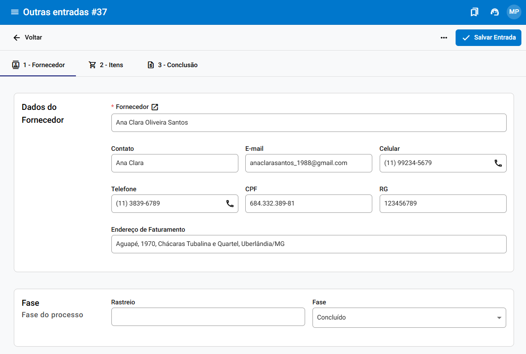The image size is (526, 354).
Task: Select the 1 - Fornecedor tab
Action: point(38,65)
